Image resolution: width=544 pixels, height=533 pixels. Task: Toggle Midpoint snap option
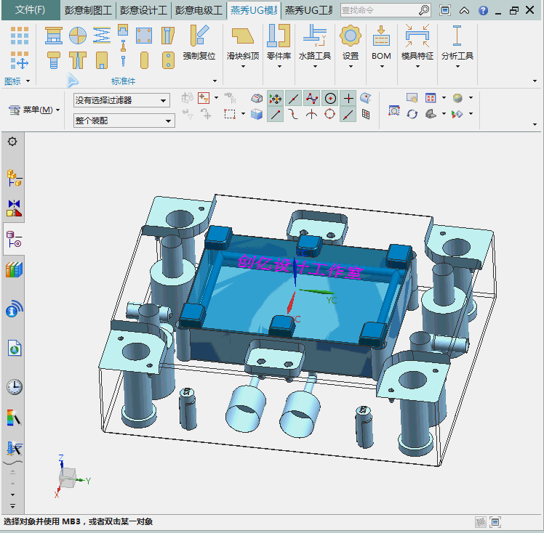[x=294, y=99]
